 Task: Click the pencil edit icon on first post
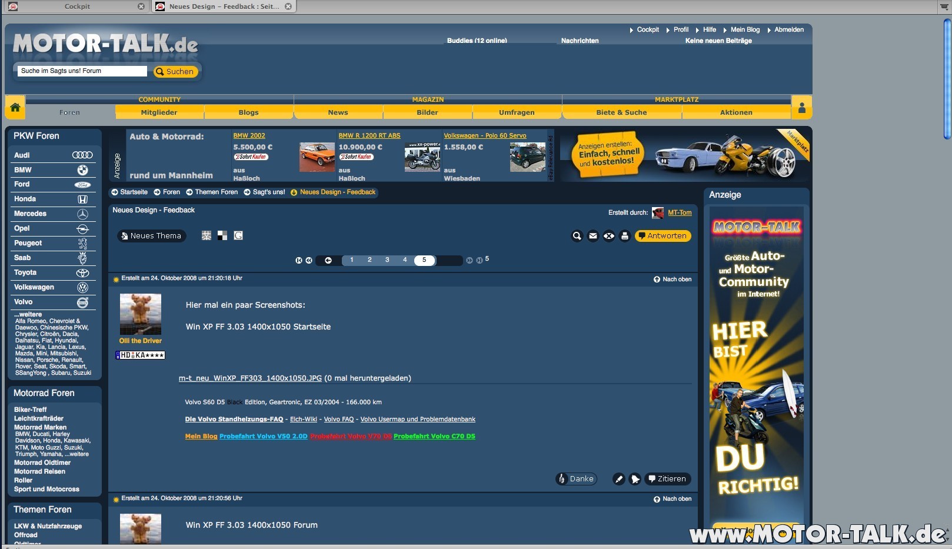(x=618, y=479)
